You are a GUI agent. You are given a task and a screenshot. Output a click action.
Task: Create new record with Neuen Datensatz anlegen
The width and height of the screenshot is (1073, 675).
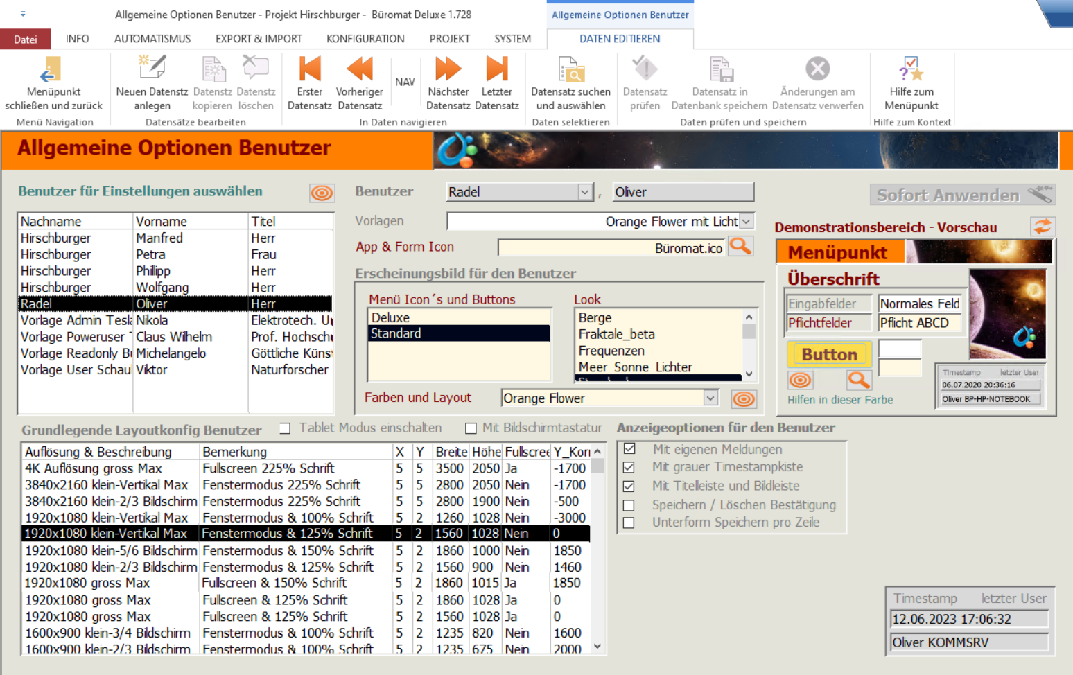pyautogui.click(x=152, y=70)
